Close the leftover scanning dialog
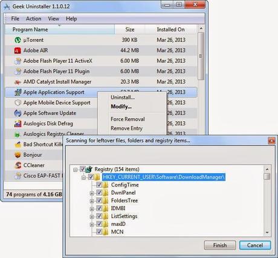278x258 pixels. point(271,141)
